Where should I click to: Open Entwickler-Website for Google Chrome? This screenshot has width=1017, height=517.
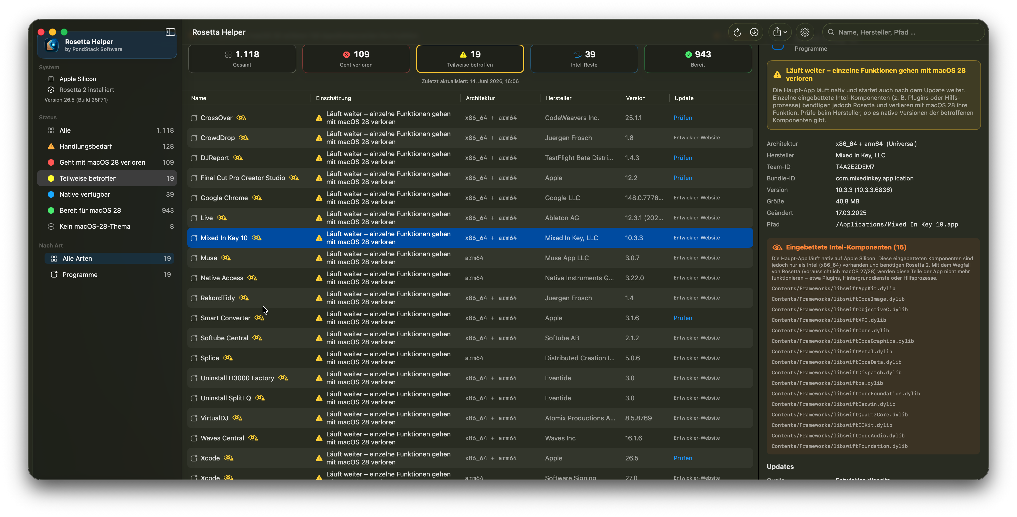click(696, 198)
